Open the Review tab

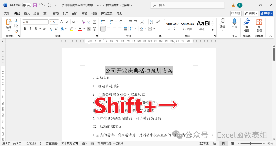[x=85, y=13]
